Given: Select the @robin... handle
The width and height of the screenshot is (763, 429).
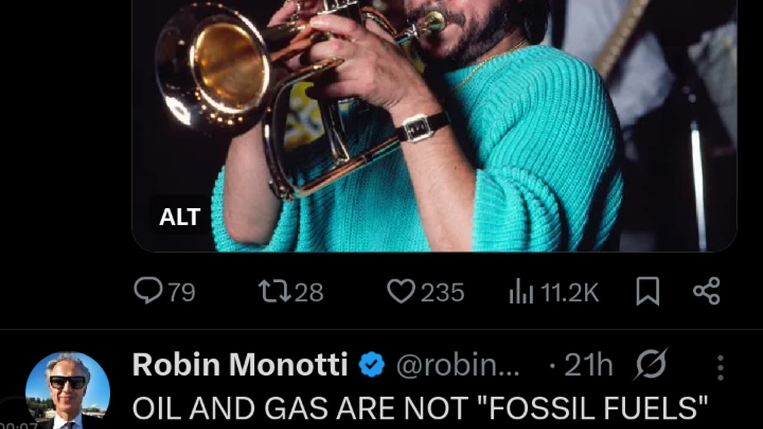Looking at the screenshot, I should coord(458,365).
